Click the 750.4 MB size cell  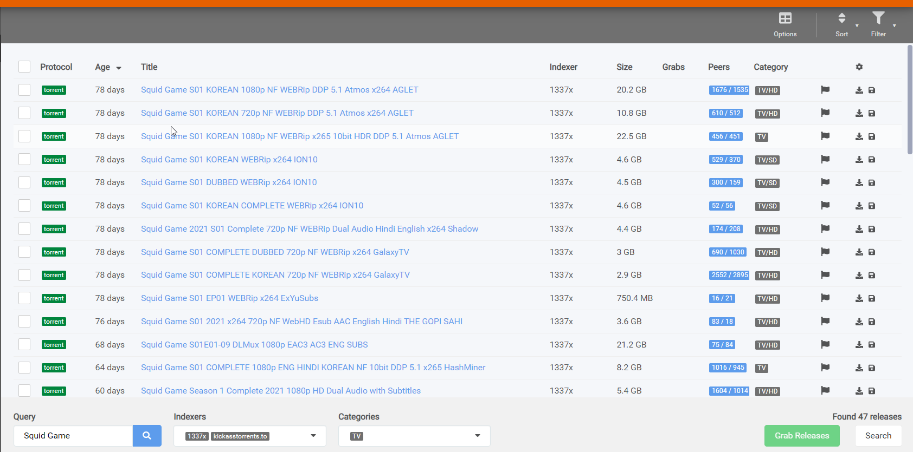tap(634, 298)
